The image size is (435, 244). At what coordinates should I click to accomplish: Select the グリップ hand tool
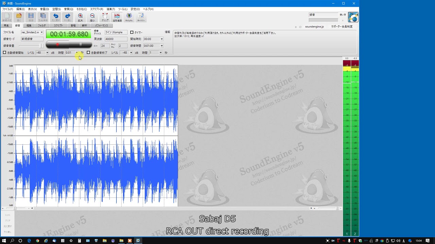coord(105,17)
